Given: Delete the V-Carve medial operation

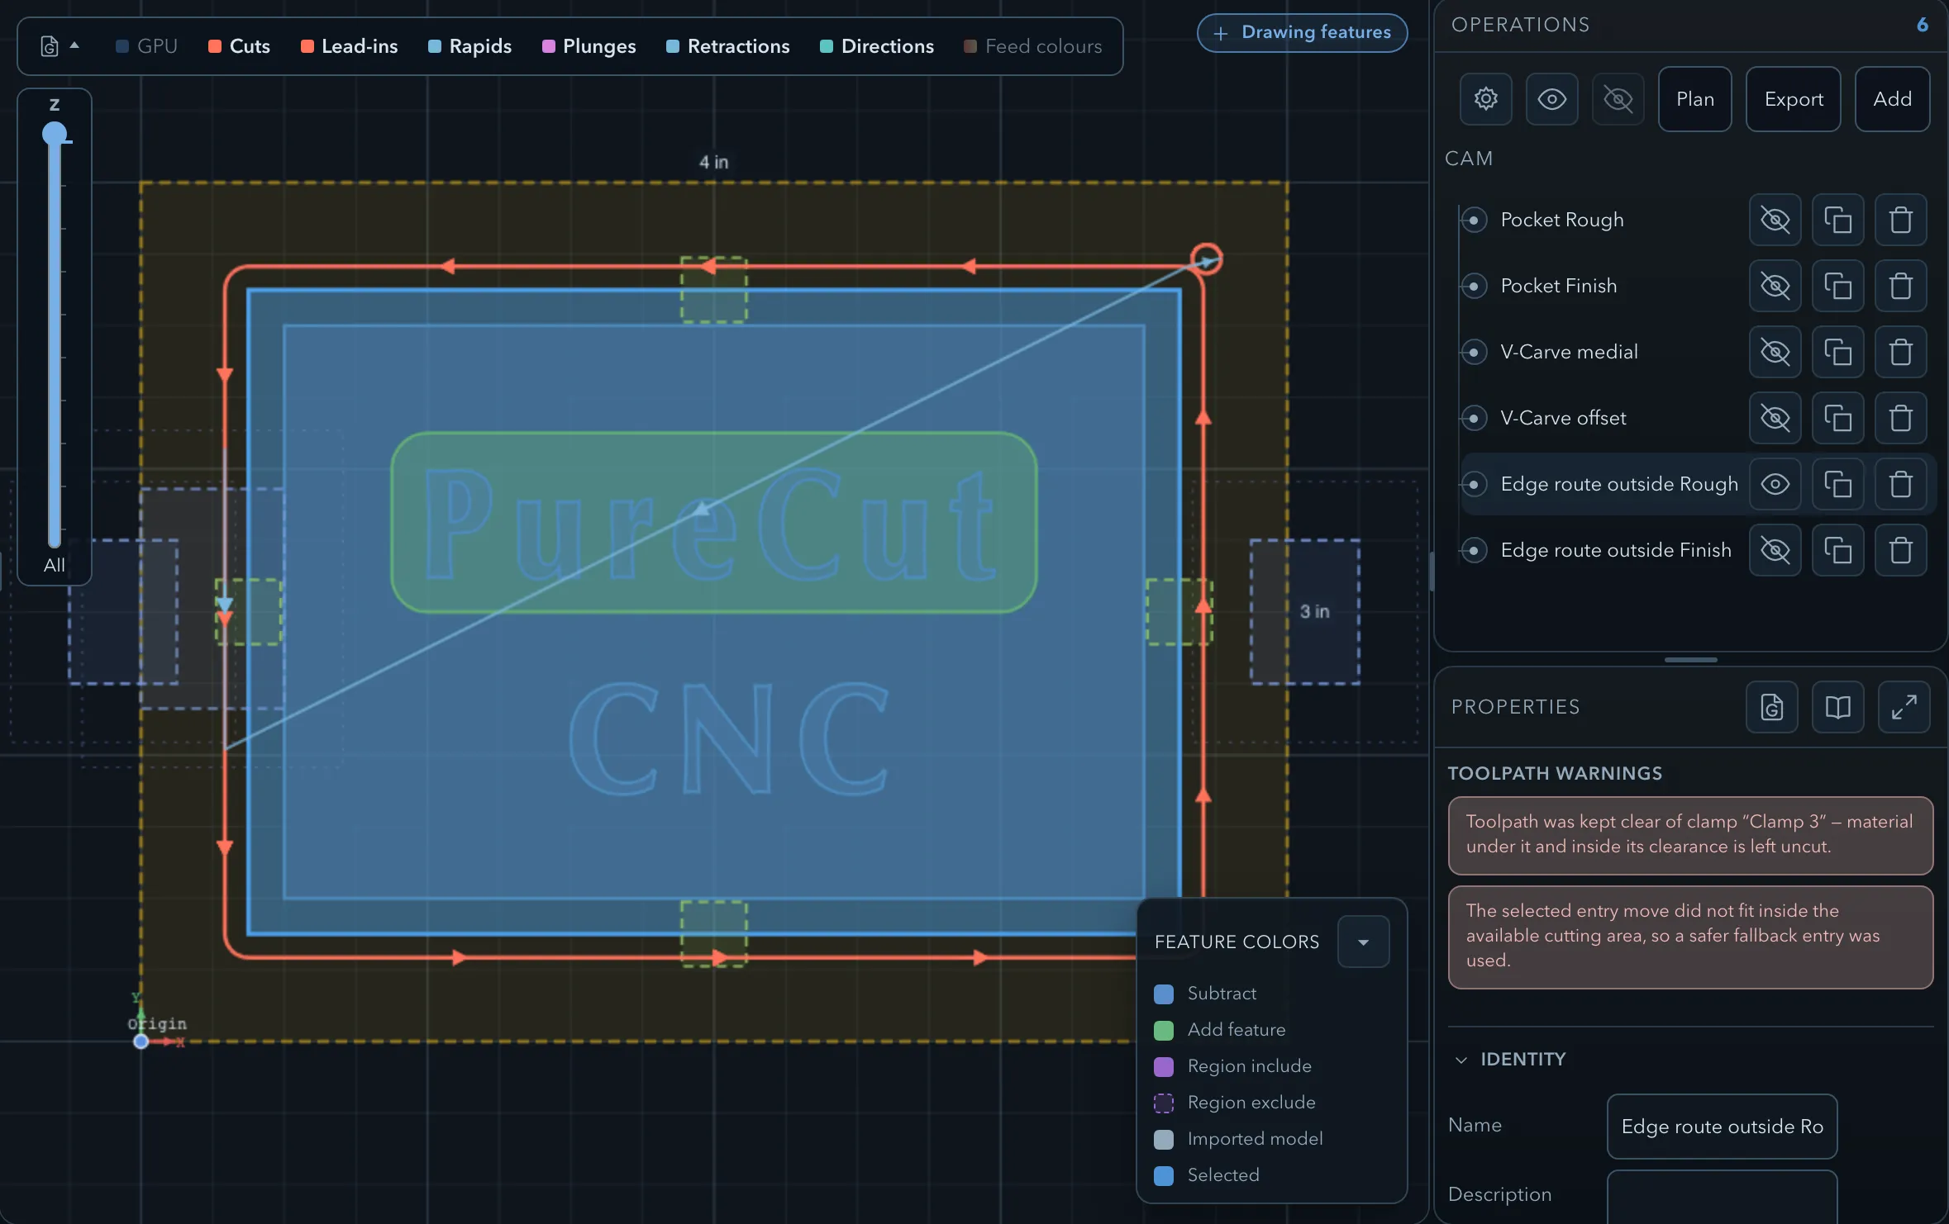Looking at the screenshot, I should coord(1900,352).
